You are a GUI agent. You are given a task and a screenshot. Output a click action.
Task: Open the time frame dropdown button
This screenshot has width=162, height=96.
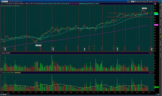(x=133, y=2)
